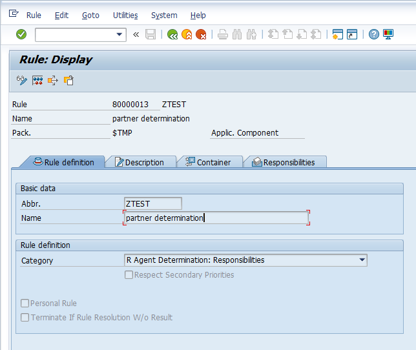Screen dimensions: 416x350
Task: Open the Rule menu
Action: tap(34, 15)
